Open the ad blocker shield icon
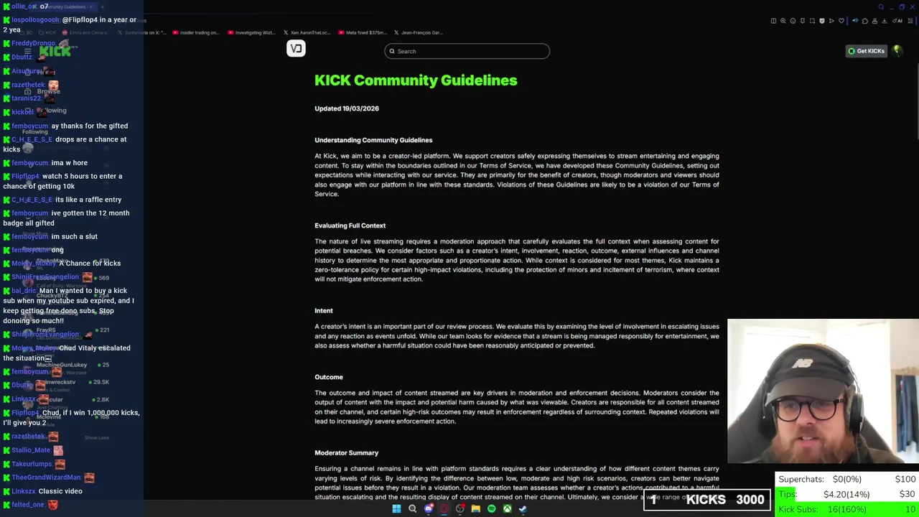Screen dimensions: 919x517 (x=822, y=21)
